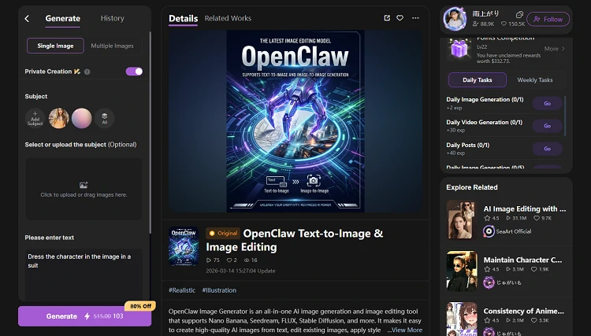The image size is (591, 336).
Task: Click the share/export icon above the poster
Action: pyautogui.click(x=387, y=18)
